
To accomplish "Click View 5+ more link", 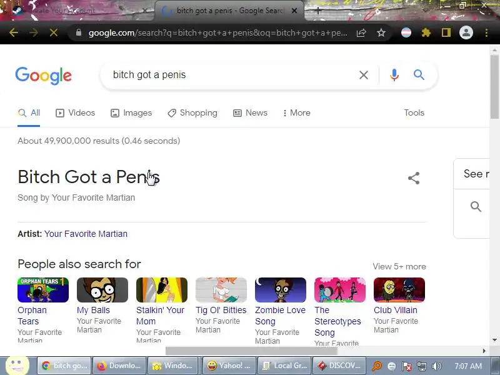I will [x=399, y=267].
